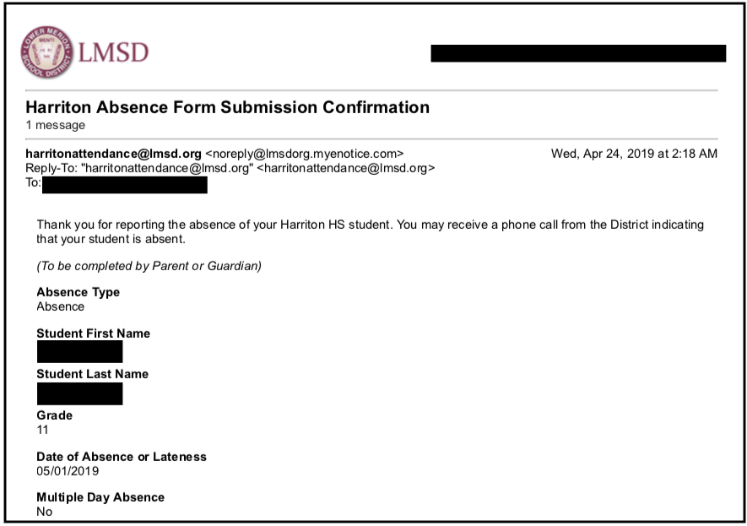The width and height of the screenshot is (747, 526).
Task: Click the absence date 05/01/2019
Action: [68, 471]
